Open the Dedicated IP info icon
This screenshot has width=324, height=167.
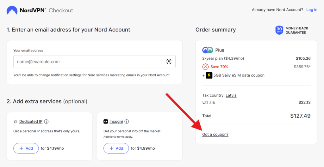click(x=47, y=122)
